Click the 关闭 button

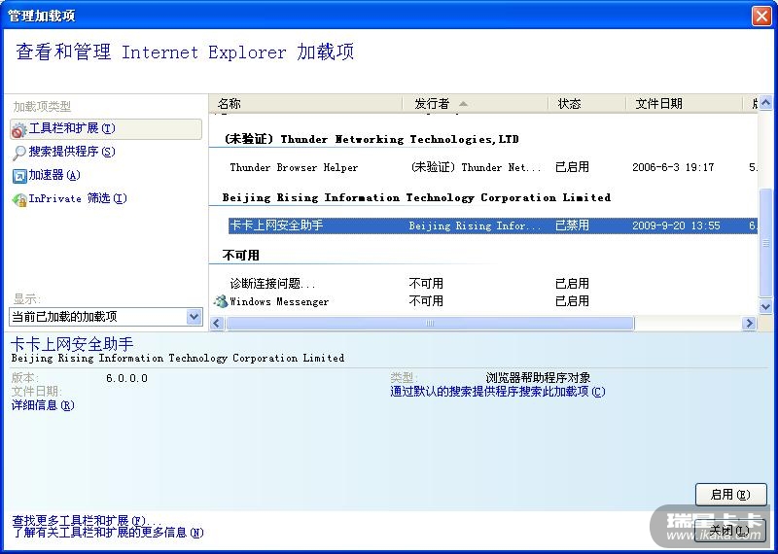tap(731, 531)
